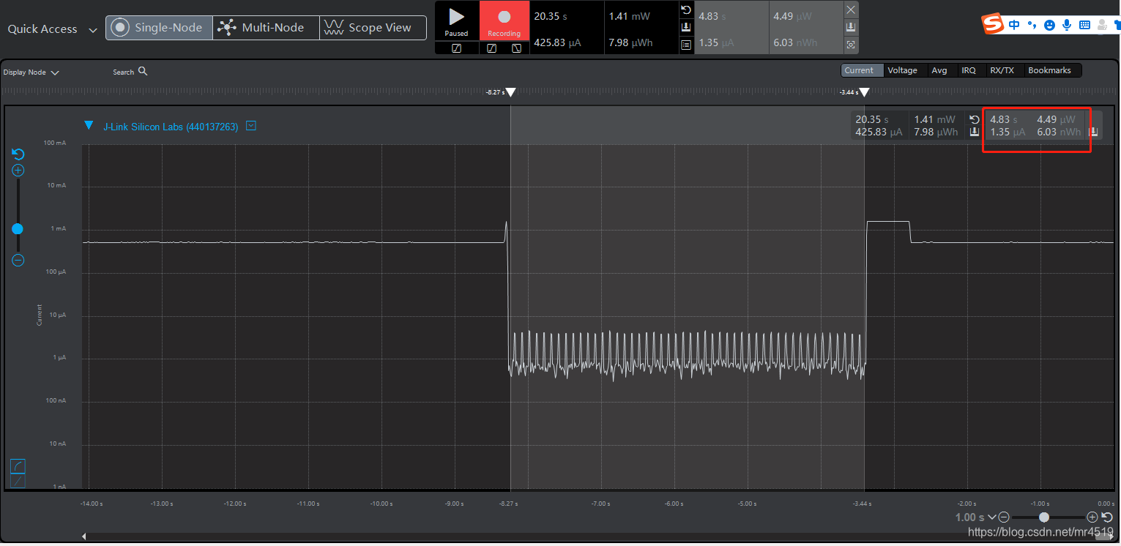The width and height of the screenshot is (1121, 546).
Task: Open the IME soft keyboard icon
Action: (x=1084, y=25)
